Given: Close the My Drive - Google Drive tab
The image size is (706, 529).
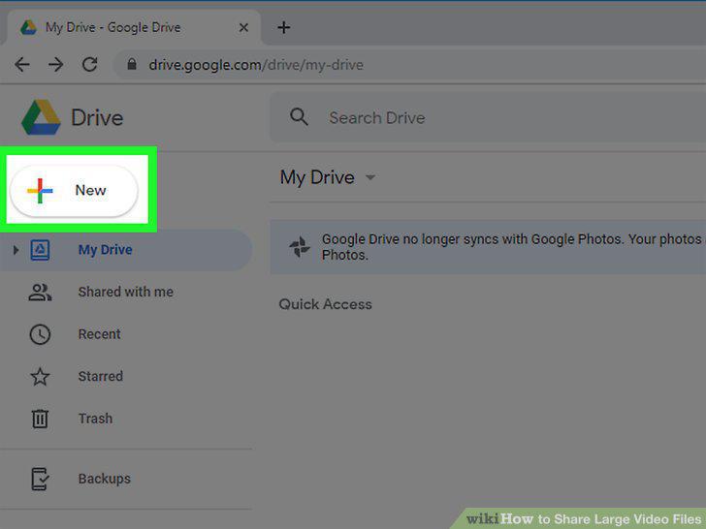Looking at the screenshot, I should (243, 27).
